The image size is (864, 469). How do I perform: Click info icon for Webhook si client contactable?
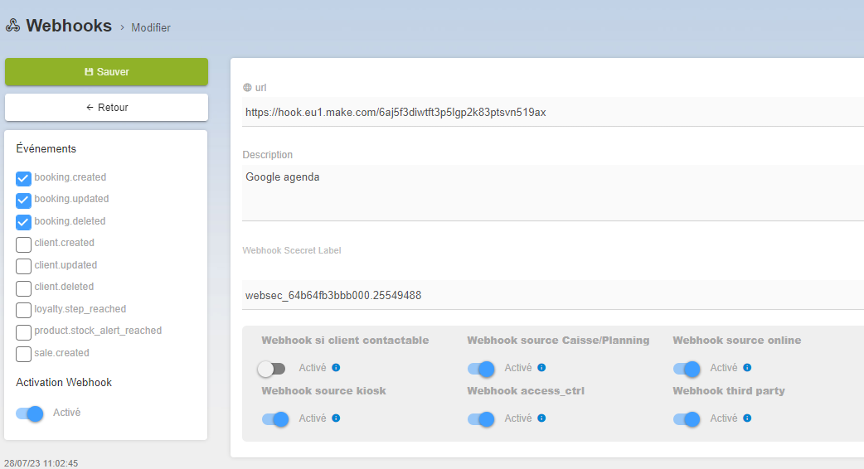tap(336, 368)
